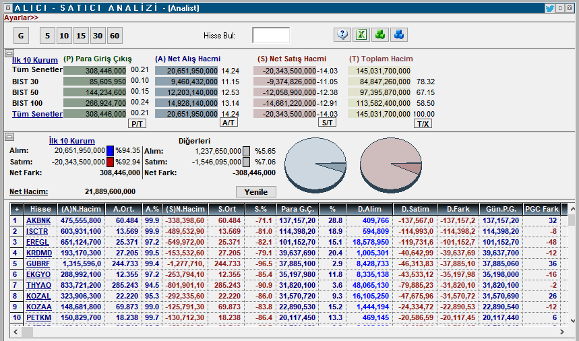Screen dimensions: 579x341
Task: Toggle the A/T ratio button
Action: [228, 122]
